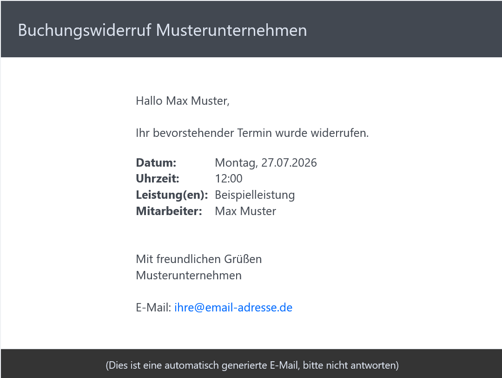The width and height of the screenshot is (502, 378).
Task: Select the Musterunternehmen signature line
Action: click(189, 276)
